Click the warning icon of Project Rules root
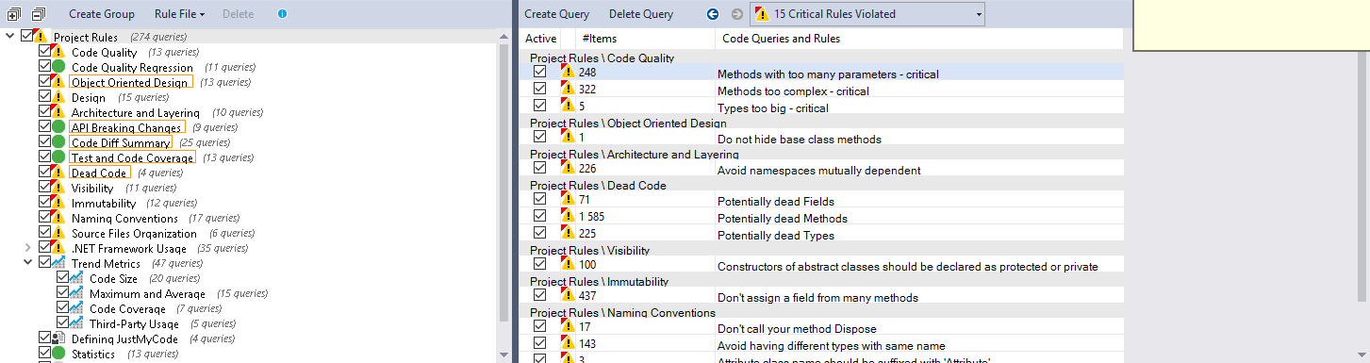 tap(41, 37)
